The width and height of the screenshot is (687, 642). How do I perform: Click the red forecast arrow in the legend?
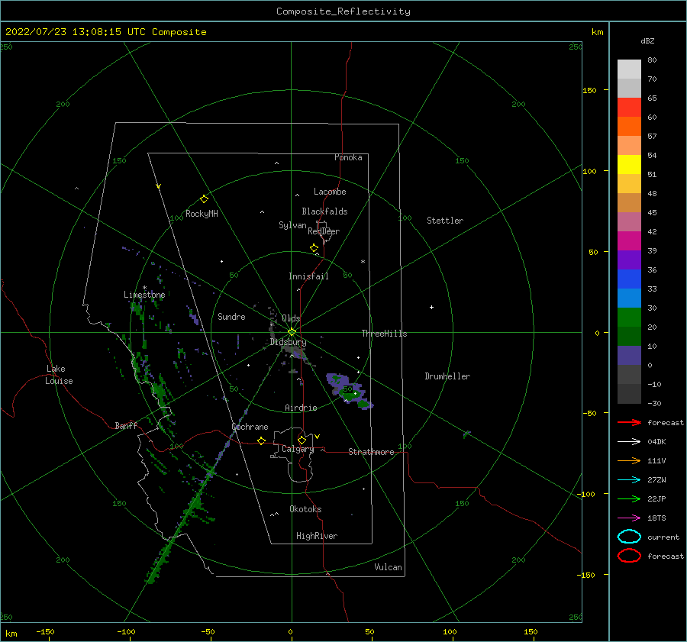(629, 422)
